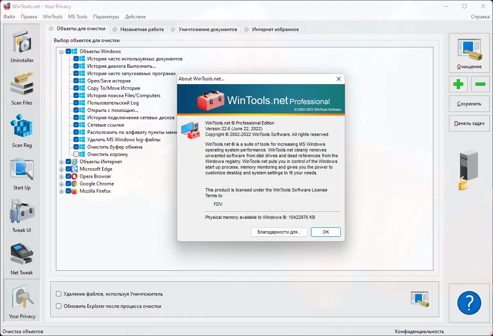Click the green plus button
The width and height of the screenshot is (493, 336).
pyautogui.click(x=458, y=84)
